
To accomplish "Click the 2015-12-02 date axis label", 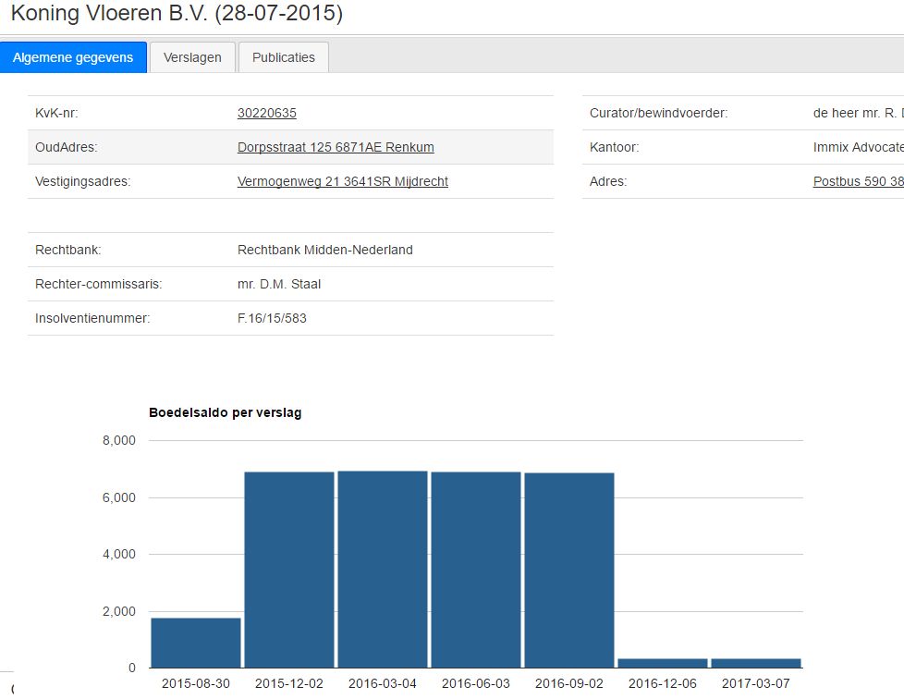I will tap(288, 683).
